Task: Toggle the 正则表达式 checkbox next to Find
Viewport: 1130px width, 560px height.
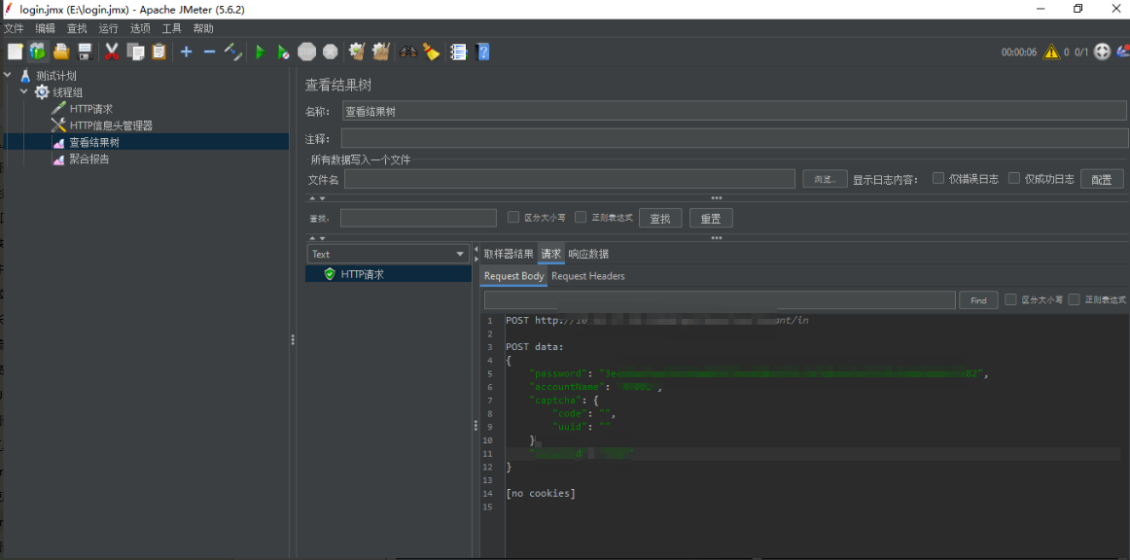Action: pos(1073,299)
